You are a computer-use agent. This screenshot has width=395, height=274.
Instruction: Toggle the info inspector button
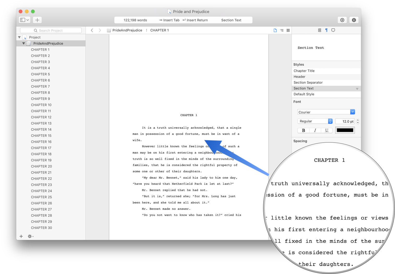354,20
